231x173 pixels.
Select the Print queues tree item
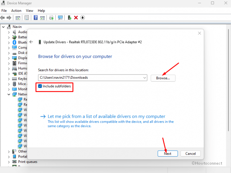(x=28, y=162)
